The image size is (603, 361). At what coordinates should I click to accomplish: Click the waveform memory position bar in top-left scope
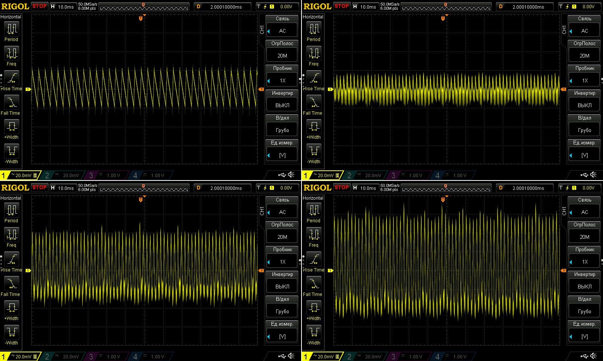[x=144, y=7]
